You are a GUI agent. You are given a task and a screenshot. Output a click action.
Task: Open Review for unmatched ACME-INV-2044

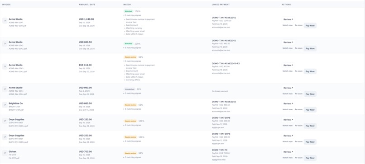288,88
